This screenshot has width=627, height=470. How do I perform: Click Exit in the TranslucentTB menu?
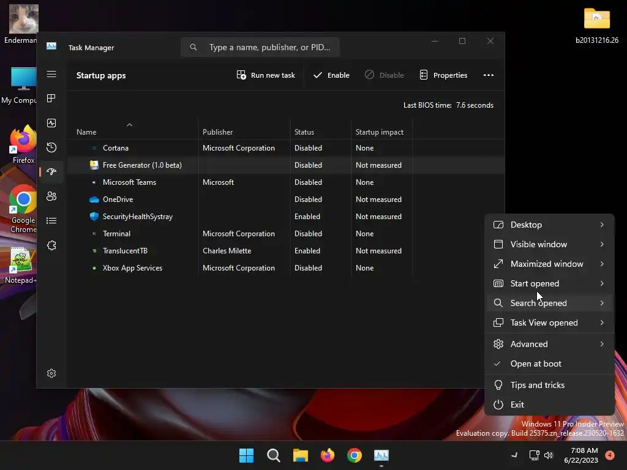pos(549,405)
